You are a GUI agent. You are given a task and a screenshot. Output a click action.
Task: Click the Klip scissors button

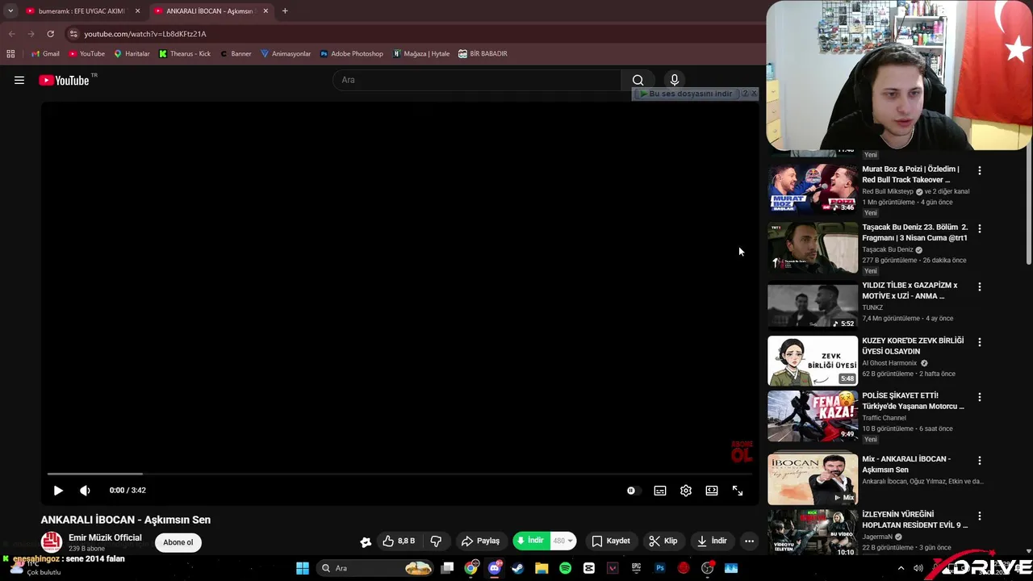click(663, 541)
